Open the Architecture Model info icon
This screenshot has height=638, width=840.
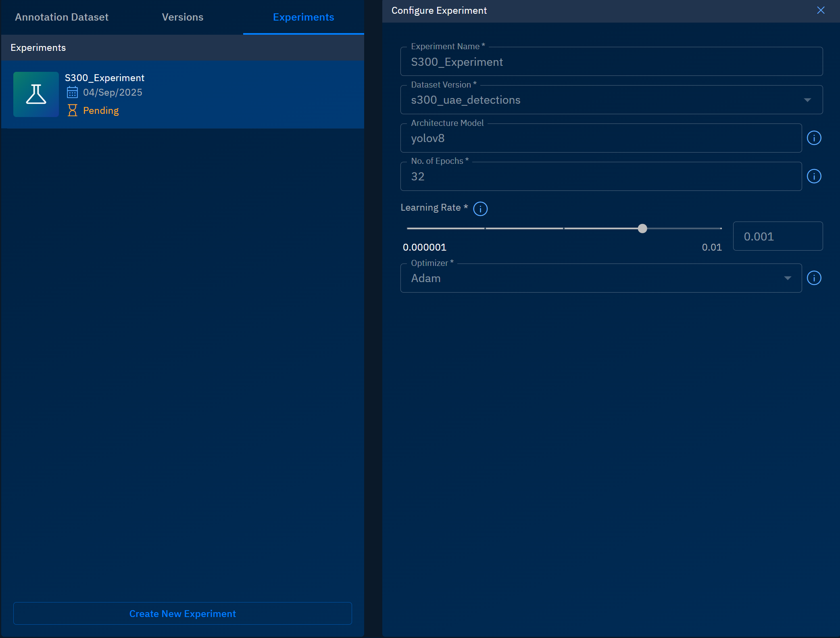point(814,138)
